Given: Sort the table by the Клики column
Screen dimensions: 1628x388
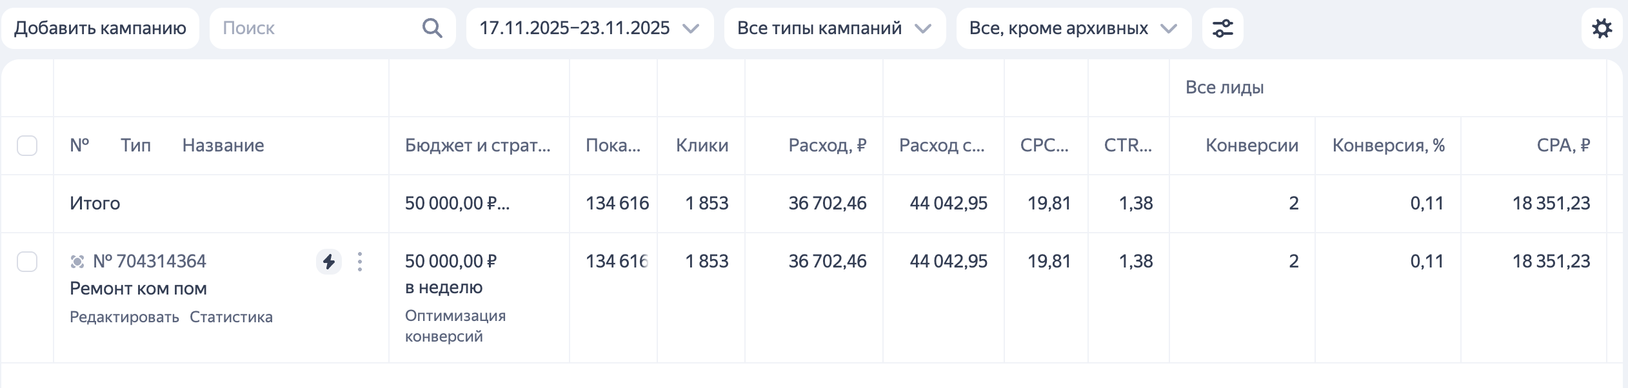Looking at the screenshot, I should [702, 146].
